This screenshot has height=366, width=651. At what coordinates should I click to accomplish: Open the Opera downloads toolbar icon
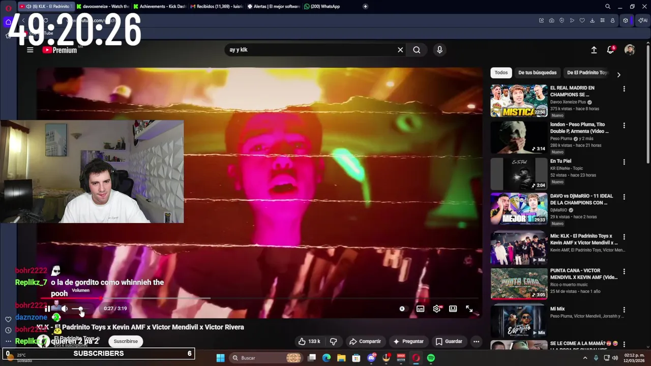coord(593,20)
